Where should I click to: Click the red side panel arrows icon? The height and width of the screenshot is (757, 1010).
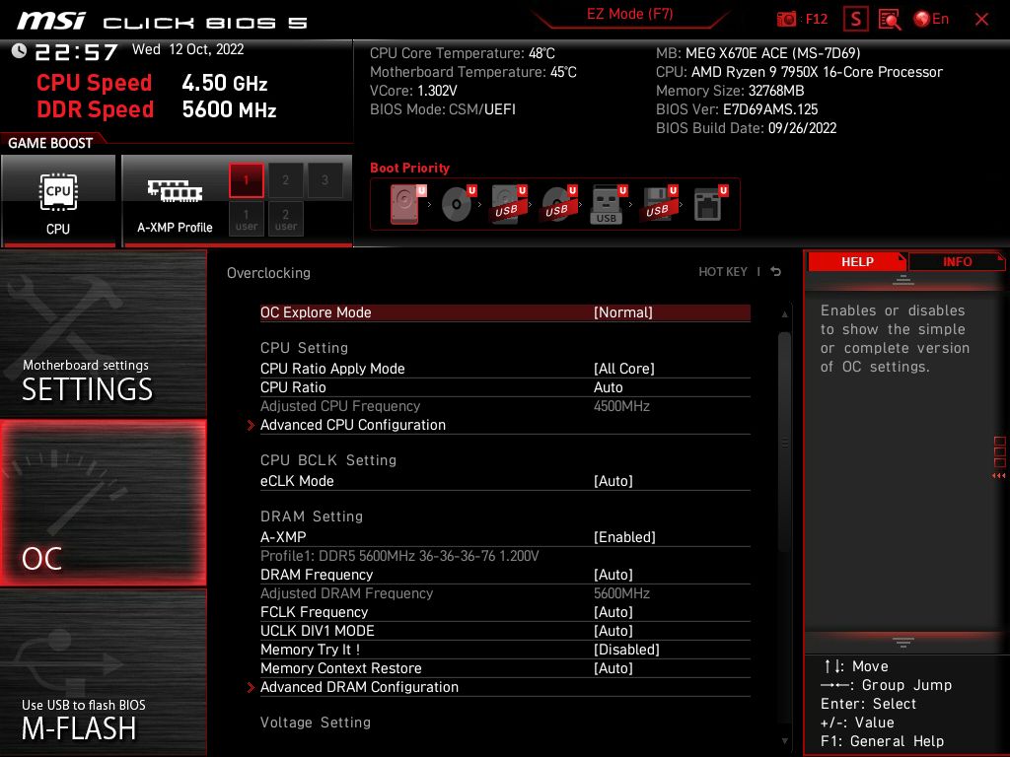click(999, 476)
